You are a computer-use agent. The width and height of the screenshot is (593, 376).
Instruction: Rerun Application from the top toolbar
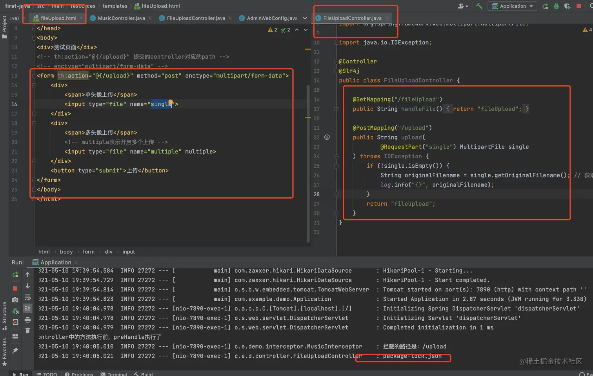[545, 6]
